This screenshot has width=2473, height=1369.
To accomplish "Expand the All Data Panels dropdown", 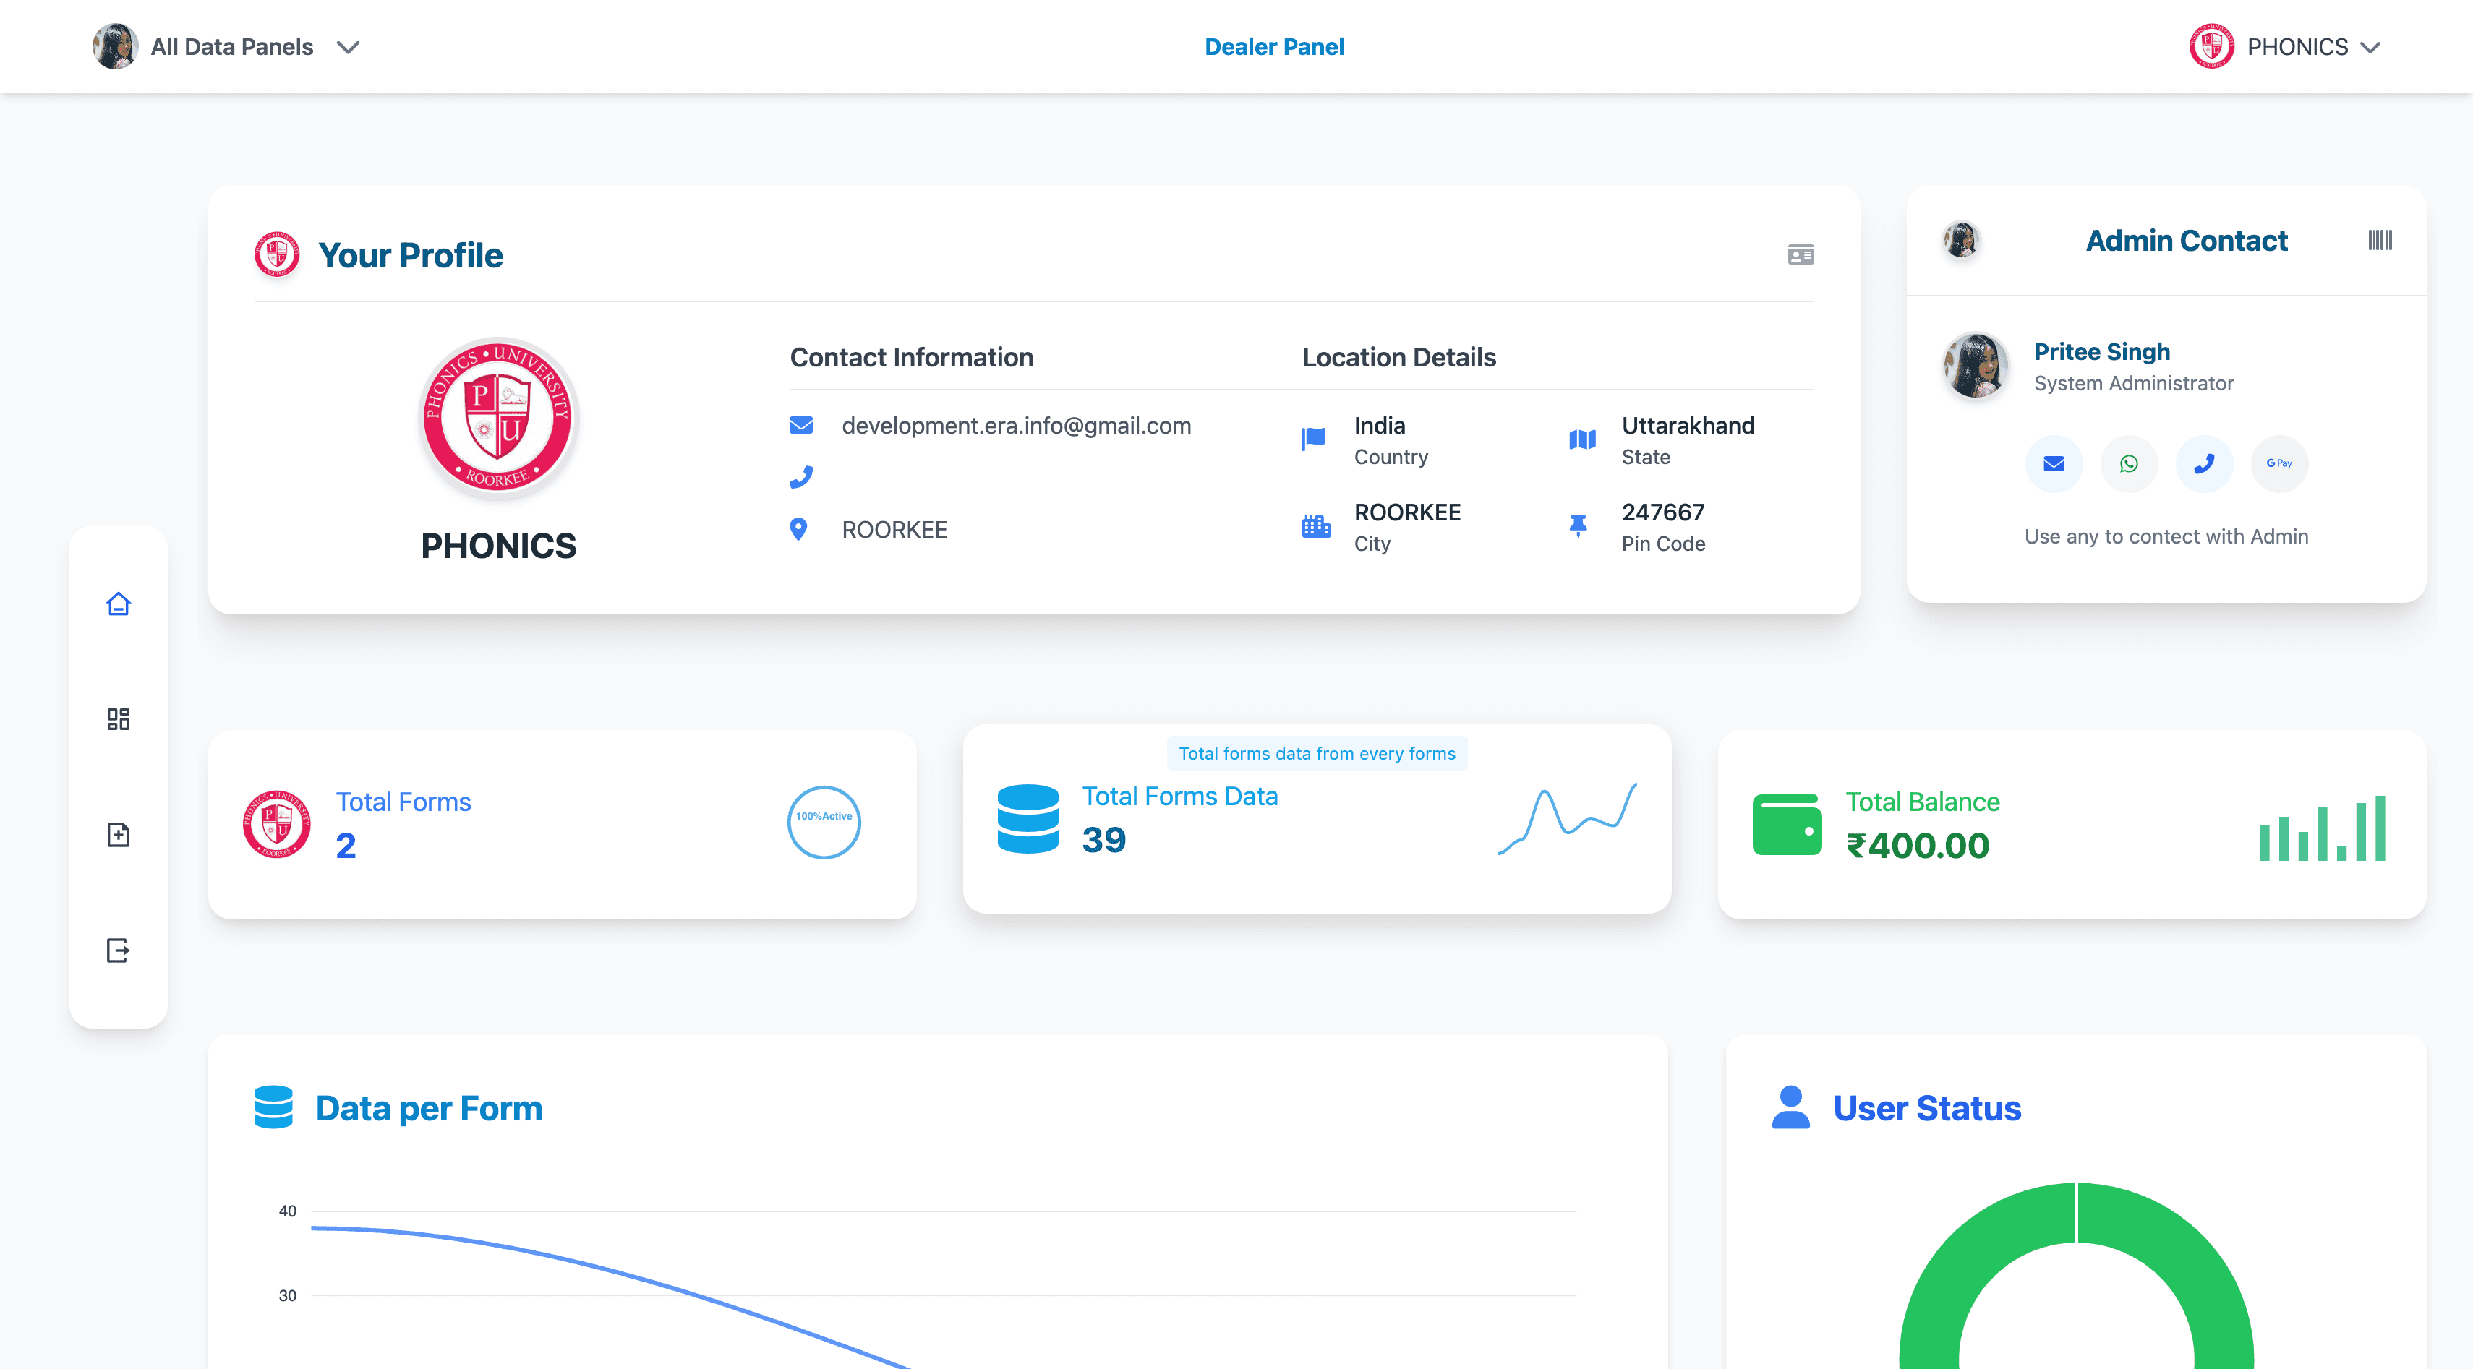I will point(231,47).
